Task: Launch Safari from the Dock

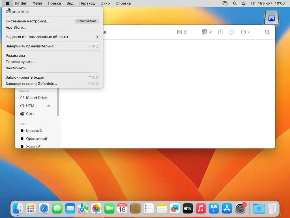Action: (x=44, y=209)
